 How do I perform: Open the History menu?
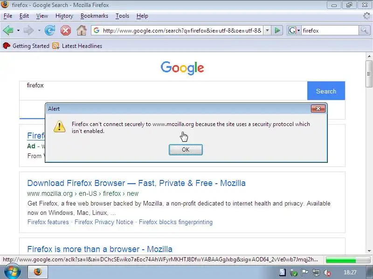pyautogui.click(x=64, y=16)
